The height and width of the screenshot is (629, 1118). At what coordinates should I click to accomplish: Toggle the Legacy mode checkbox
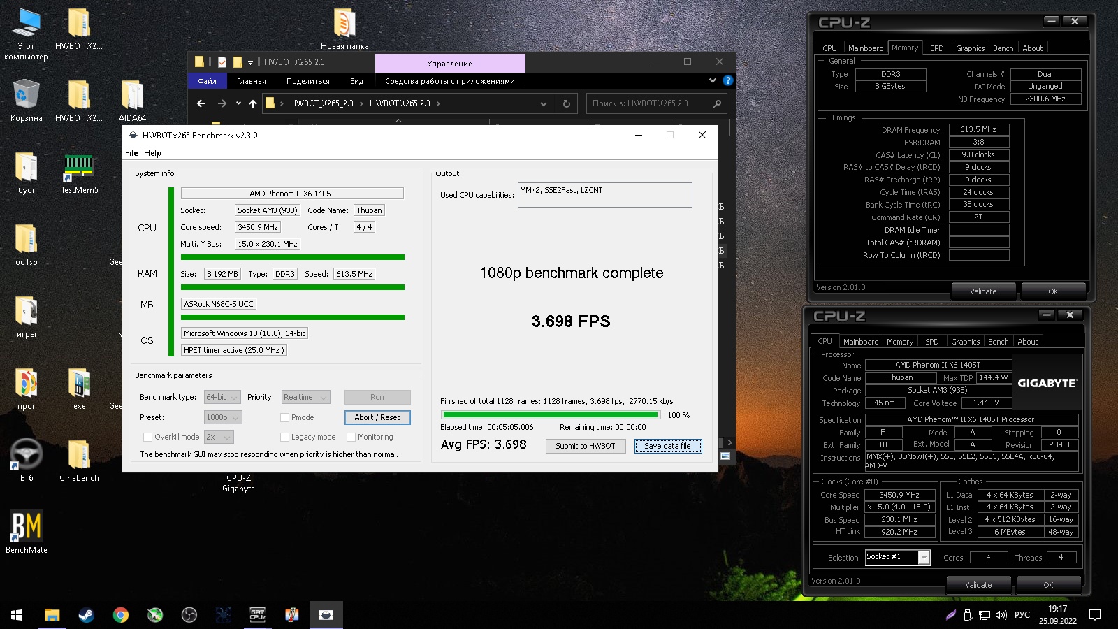[284, 437]
